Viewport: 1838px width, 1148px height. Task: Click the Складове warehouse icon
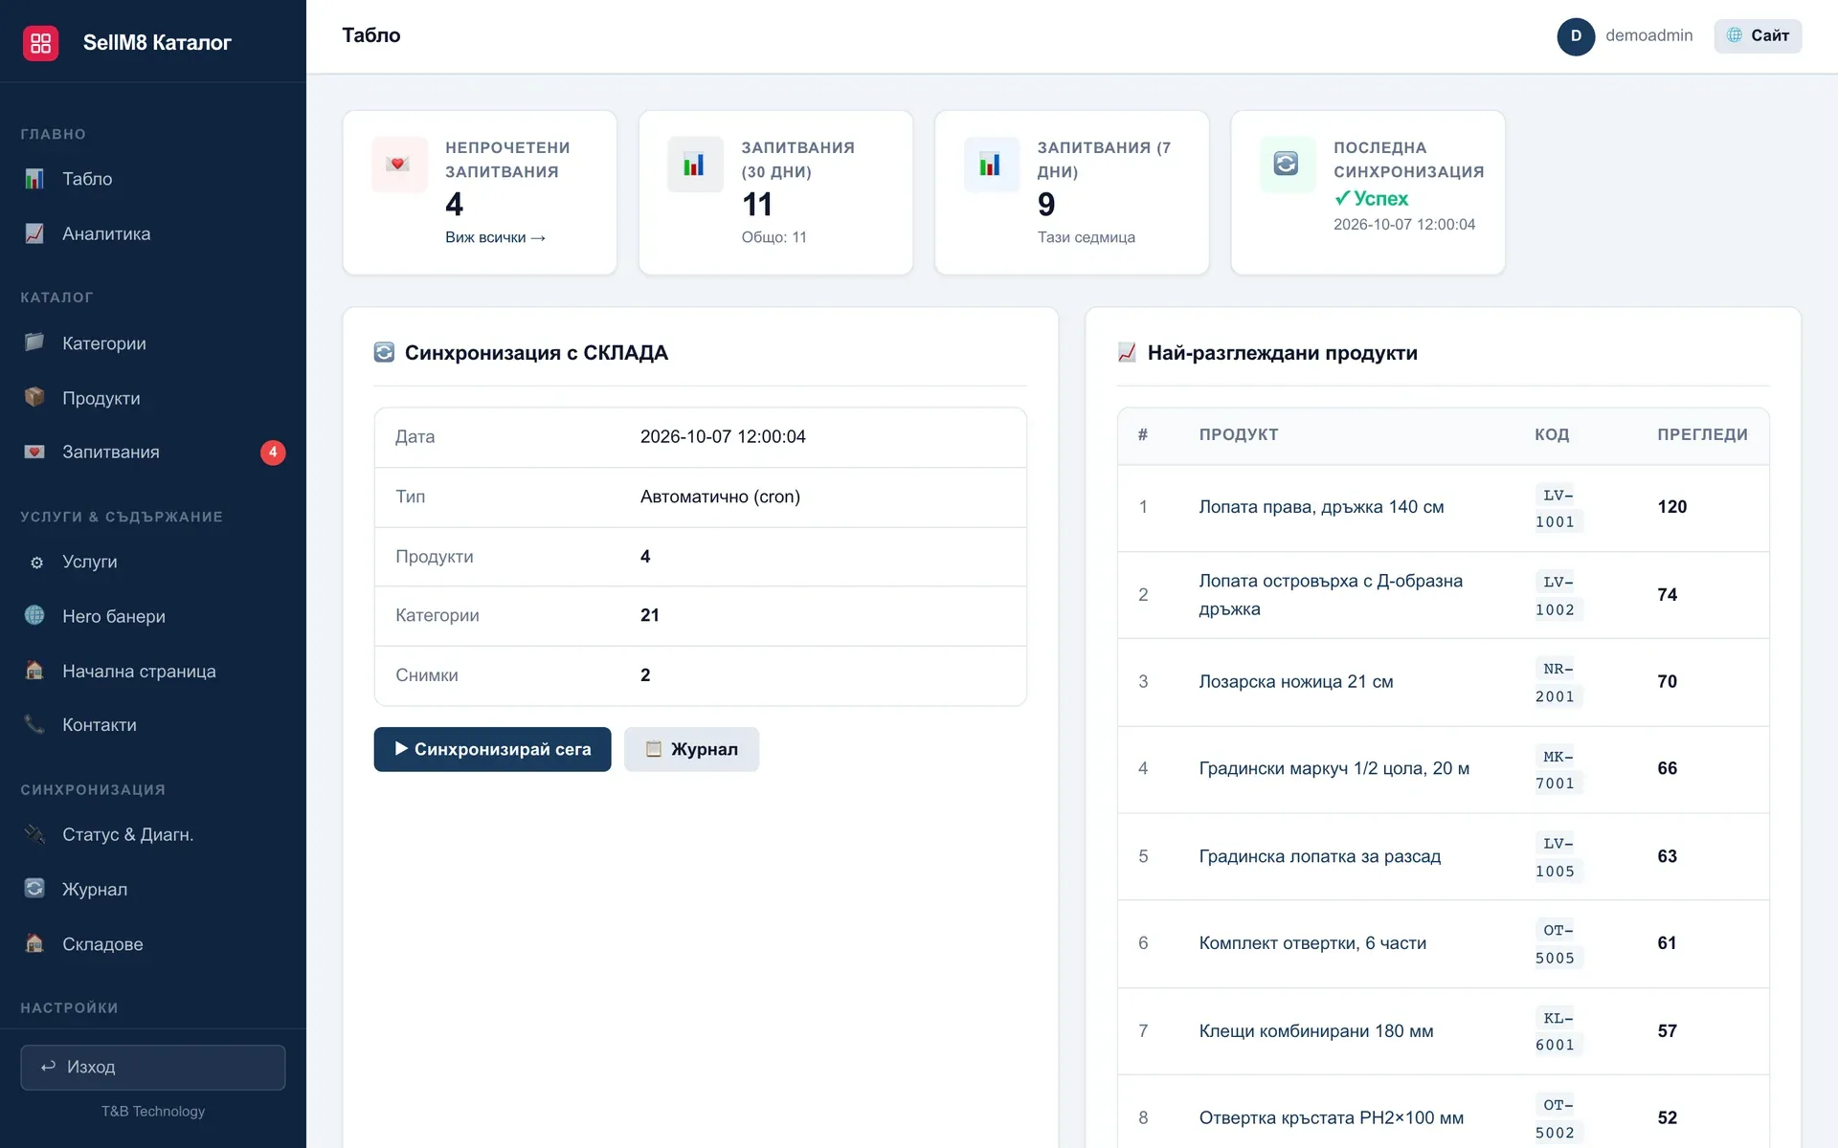(x=34, y=943)
